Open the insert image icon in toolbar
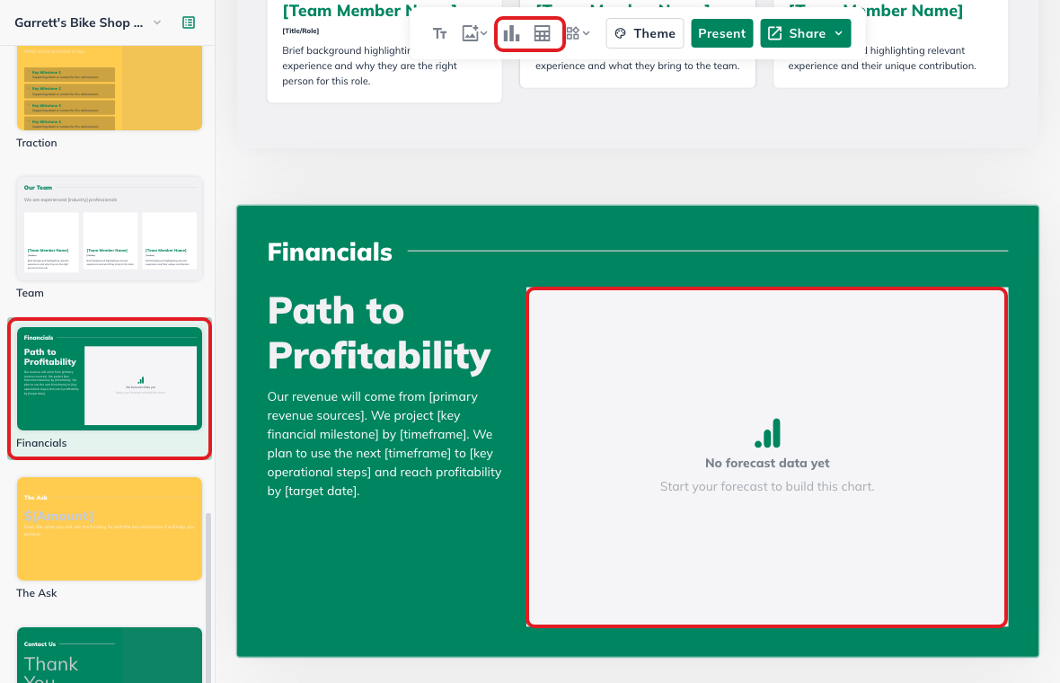Image resolution: width=1060 pixels, height=683 pixels. 474,34
